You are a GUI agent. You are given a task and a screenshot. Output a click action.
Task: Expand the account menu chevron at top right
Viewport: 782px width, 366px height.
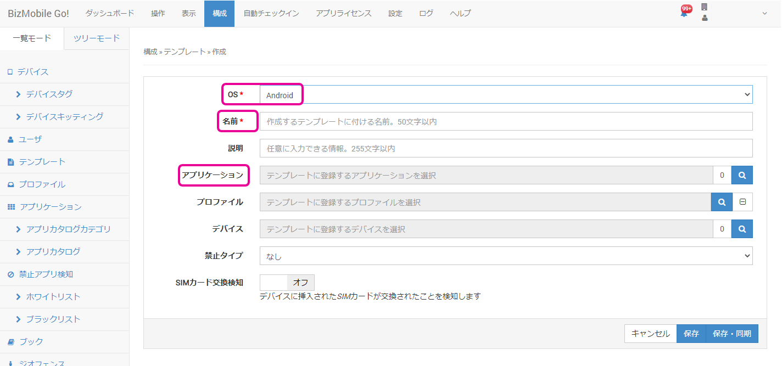pos(764,13)
